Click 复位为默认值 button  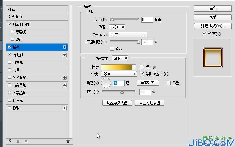tap(150, 103)
